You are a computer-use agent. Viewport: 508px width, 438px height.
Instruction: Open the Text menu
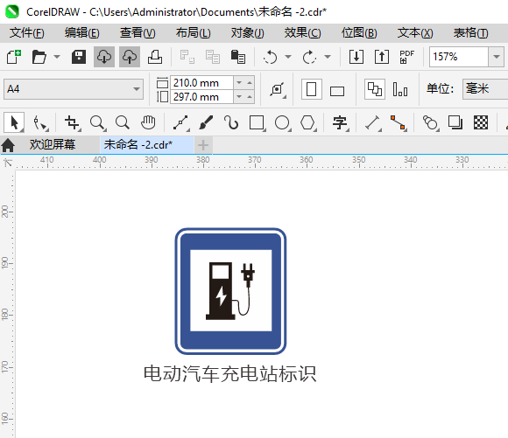tap(415, 33)
